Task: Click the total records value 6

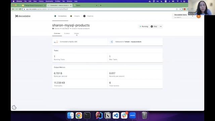Action: click(110, 83)
